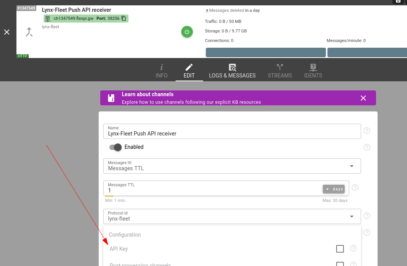This screenshot has height=266, width=407.
Task: Click the green power button icon
Action: point(187,32)
